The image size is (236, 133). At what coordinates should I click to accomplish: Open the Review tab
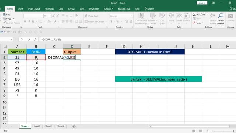click(x=71, y=9)
